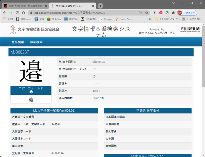Open the その他のブックマーク folder

166,19
